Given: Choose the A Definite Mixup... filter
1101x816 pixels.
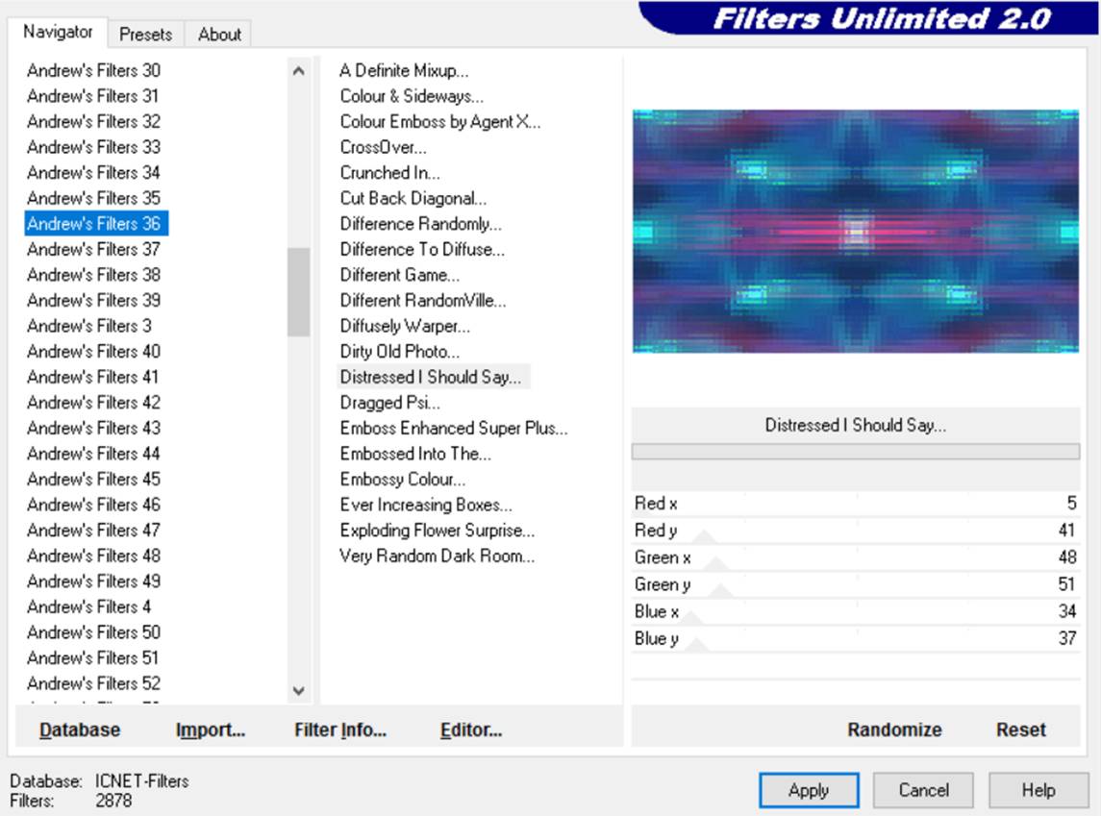Looking at the screenshot, I should tap(404, 70).
